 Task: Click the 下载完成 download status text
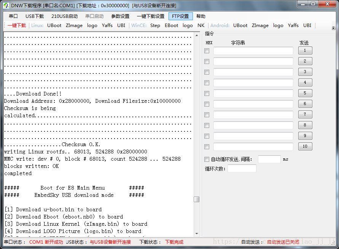click(x=174, y=242)
